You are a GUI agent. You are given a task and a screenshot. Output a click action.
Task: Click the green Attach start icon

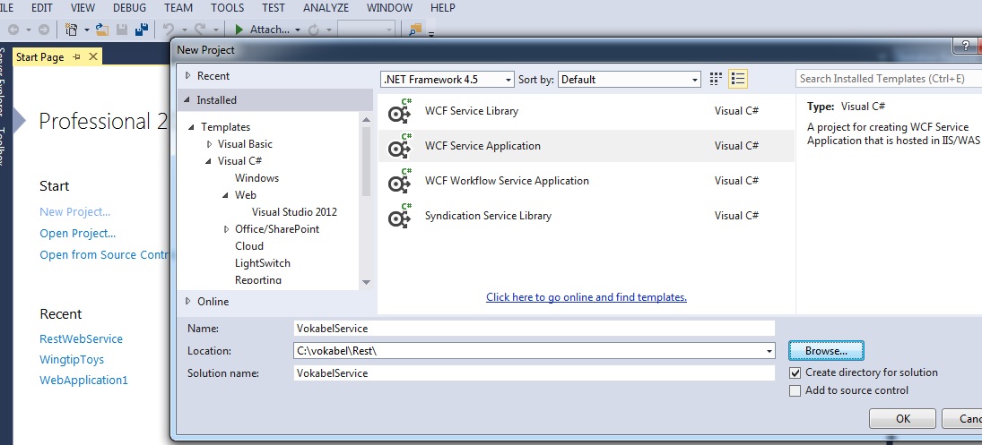pyautogui.click(x=239, y=30)
